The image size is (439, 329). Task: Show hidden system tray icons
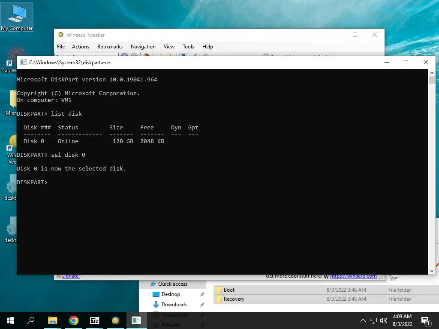pos(363,320)
